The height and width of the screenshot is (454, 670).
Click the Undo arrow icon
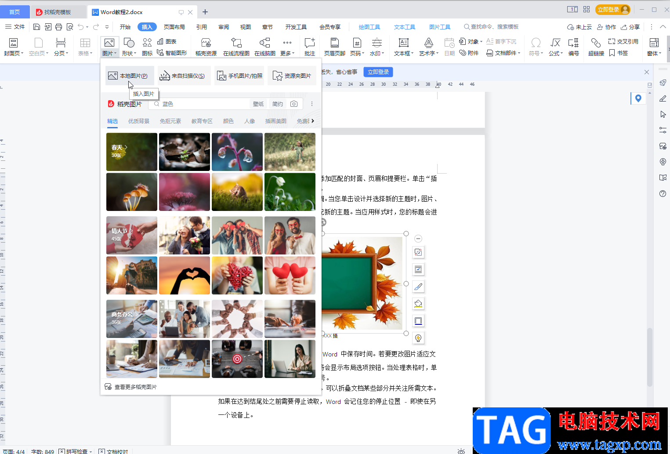tap(80, 27)
